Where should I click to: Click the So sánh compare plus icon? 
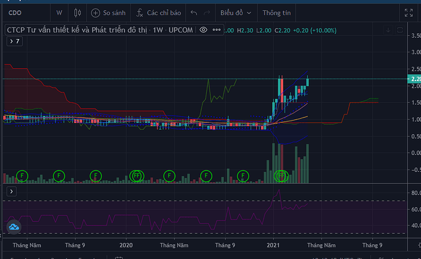coord(96,12)
